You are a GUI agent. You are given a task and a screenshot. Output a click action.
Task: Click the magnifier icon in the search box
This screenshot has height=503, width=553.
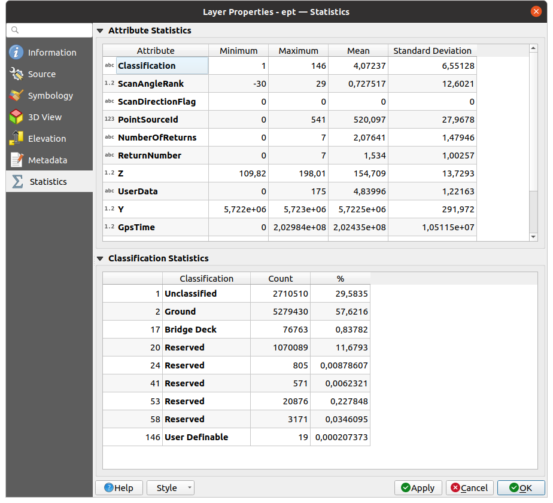point(15,30)
